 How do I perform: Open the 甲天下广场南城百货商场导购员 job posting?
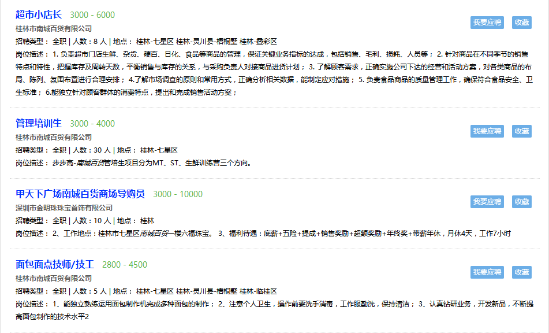(x=80, y=194)
